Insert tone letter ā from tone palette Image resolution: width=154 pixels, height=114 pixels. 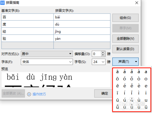(x=117, y=71)
